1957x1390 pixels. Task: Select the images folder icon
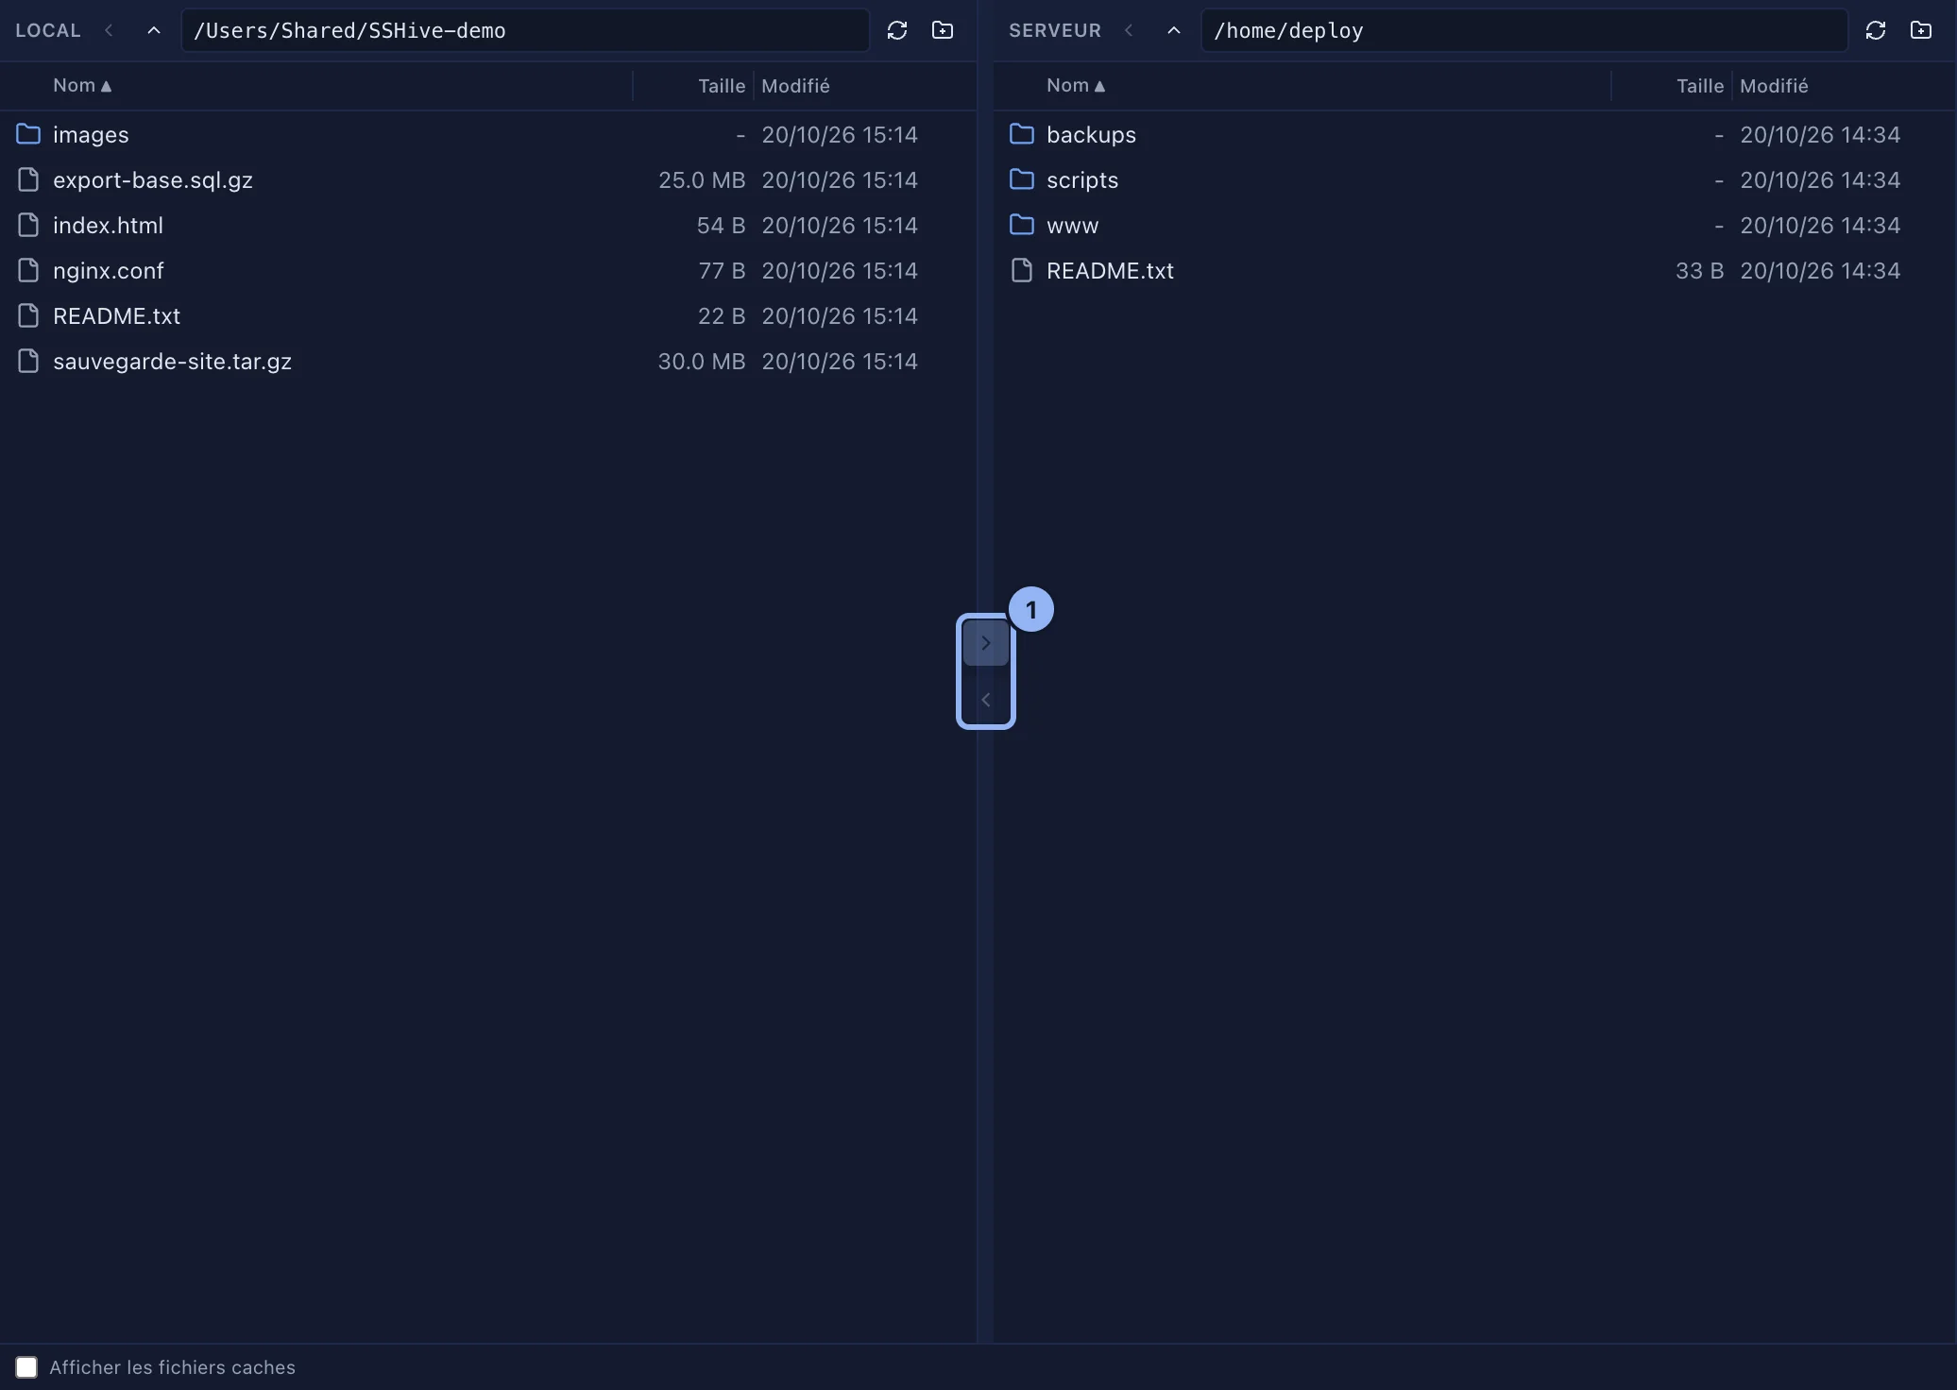tap(28, 134)
